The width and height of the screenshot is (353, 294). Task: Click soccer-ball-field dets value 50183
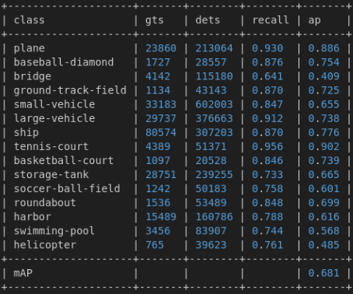click(x=211, y=188)
